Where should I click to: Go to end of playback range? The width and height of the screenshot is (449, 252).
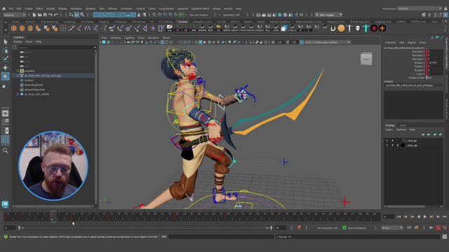click(444, 217)
